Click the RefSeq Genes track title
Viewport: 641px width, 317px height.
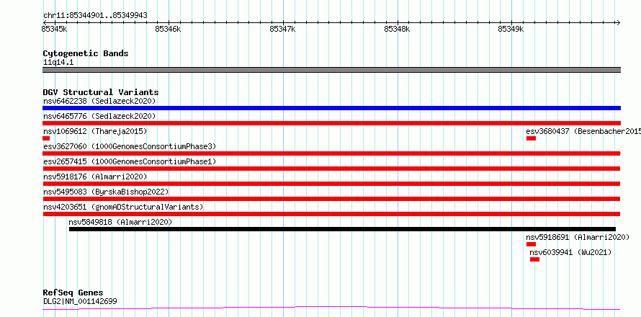[x=73, y=293]
